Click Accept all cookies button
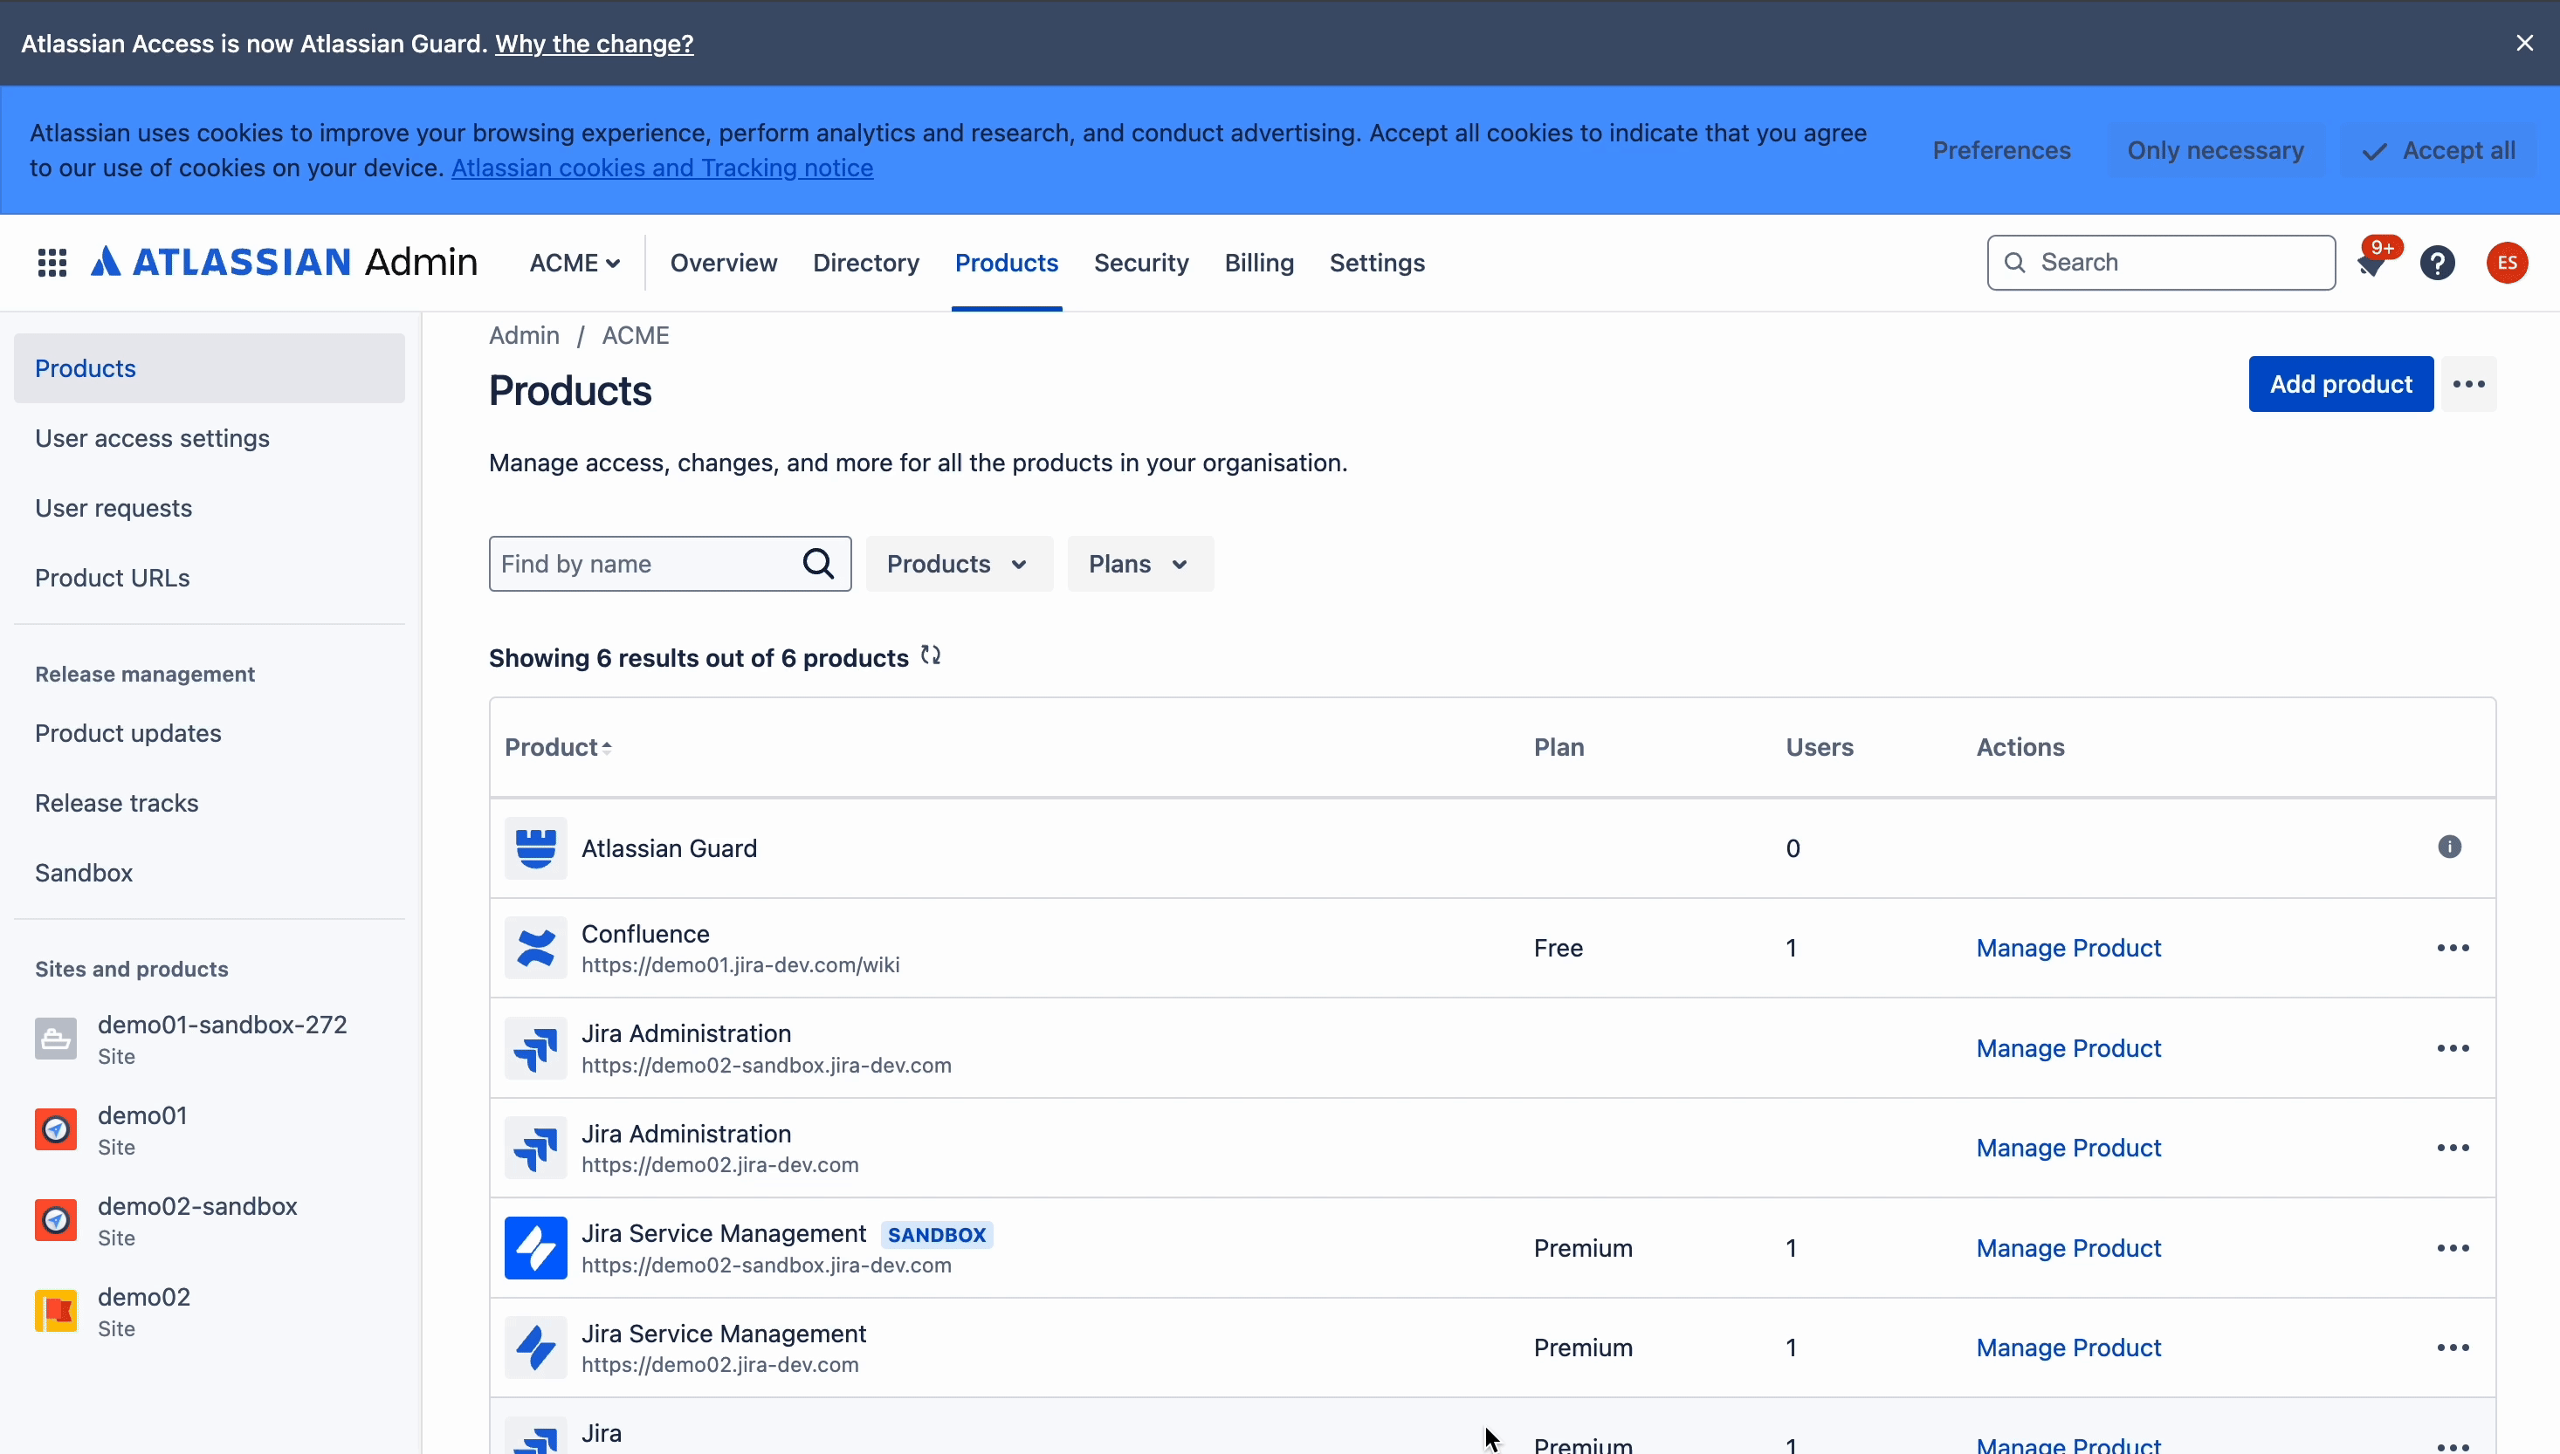The image size is (2560, 1454). [2438, 150]
